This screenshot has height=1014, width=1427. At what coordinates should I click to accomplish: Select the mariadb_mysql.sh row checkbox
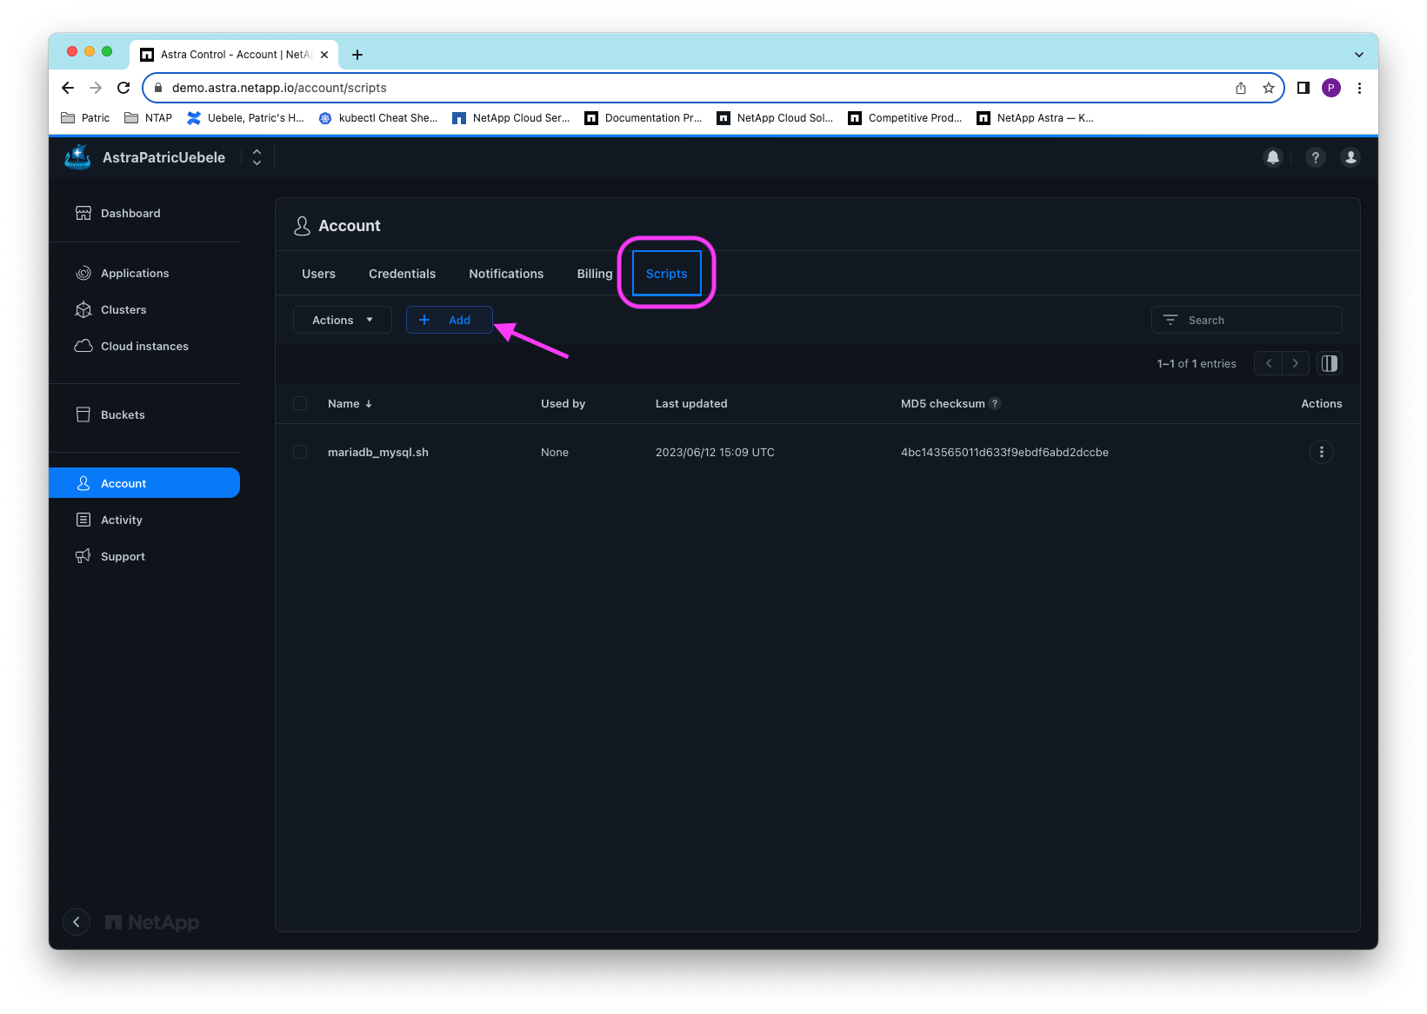(300, 452)
